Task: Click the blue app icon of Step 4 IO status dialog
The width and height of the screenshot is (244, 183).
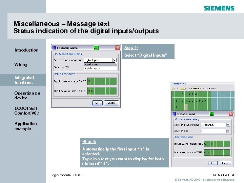Action: pyautogui.click(x=174, y=114)
